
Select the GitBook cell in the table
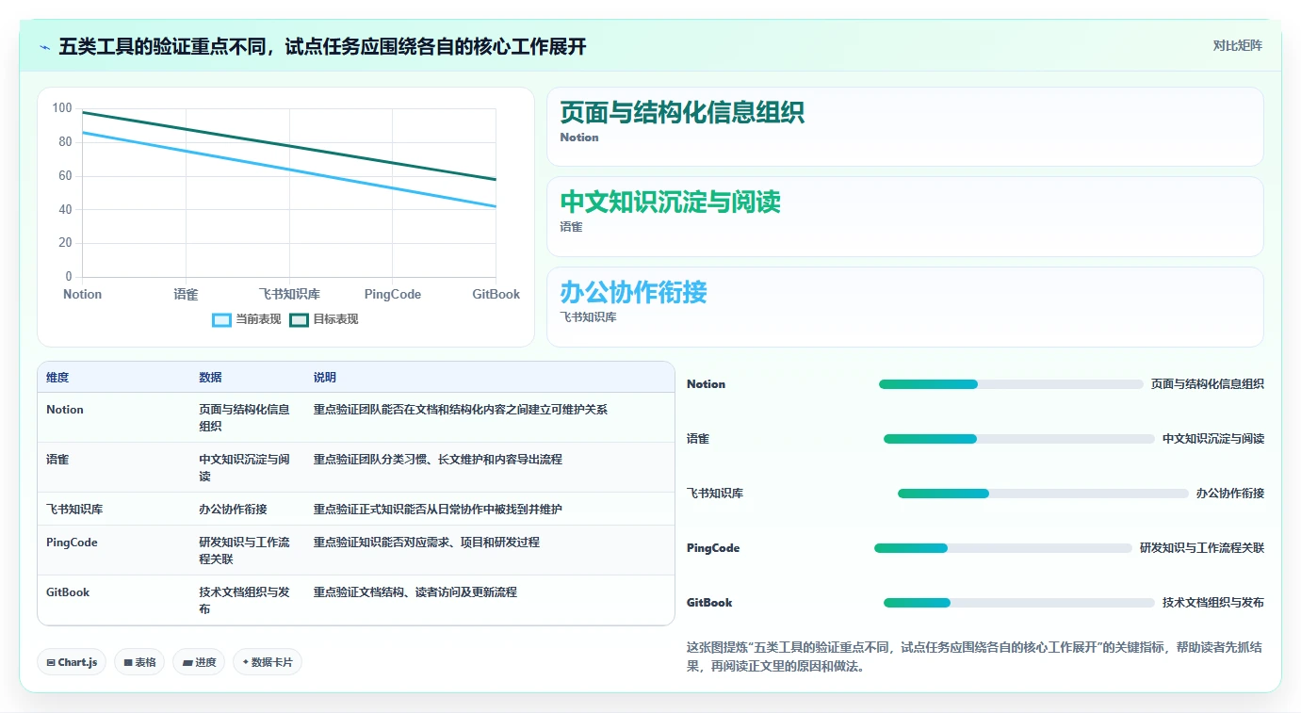[x=68, y=592]
